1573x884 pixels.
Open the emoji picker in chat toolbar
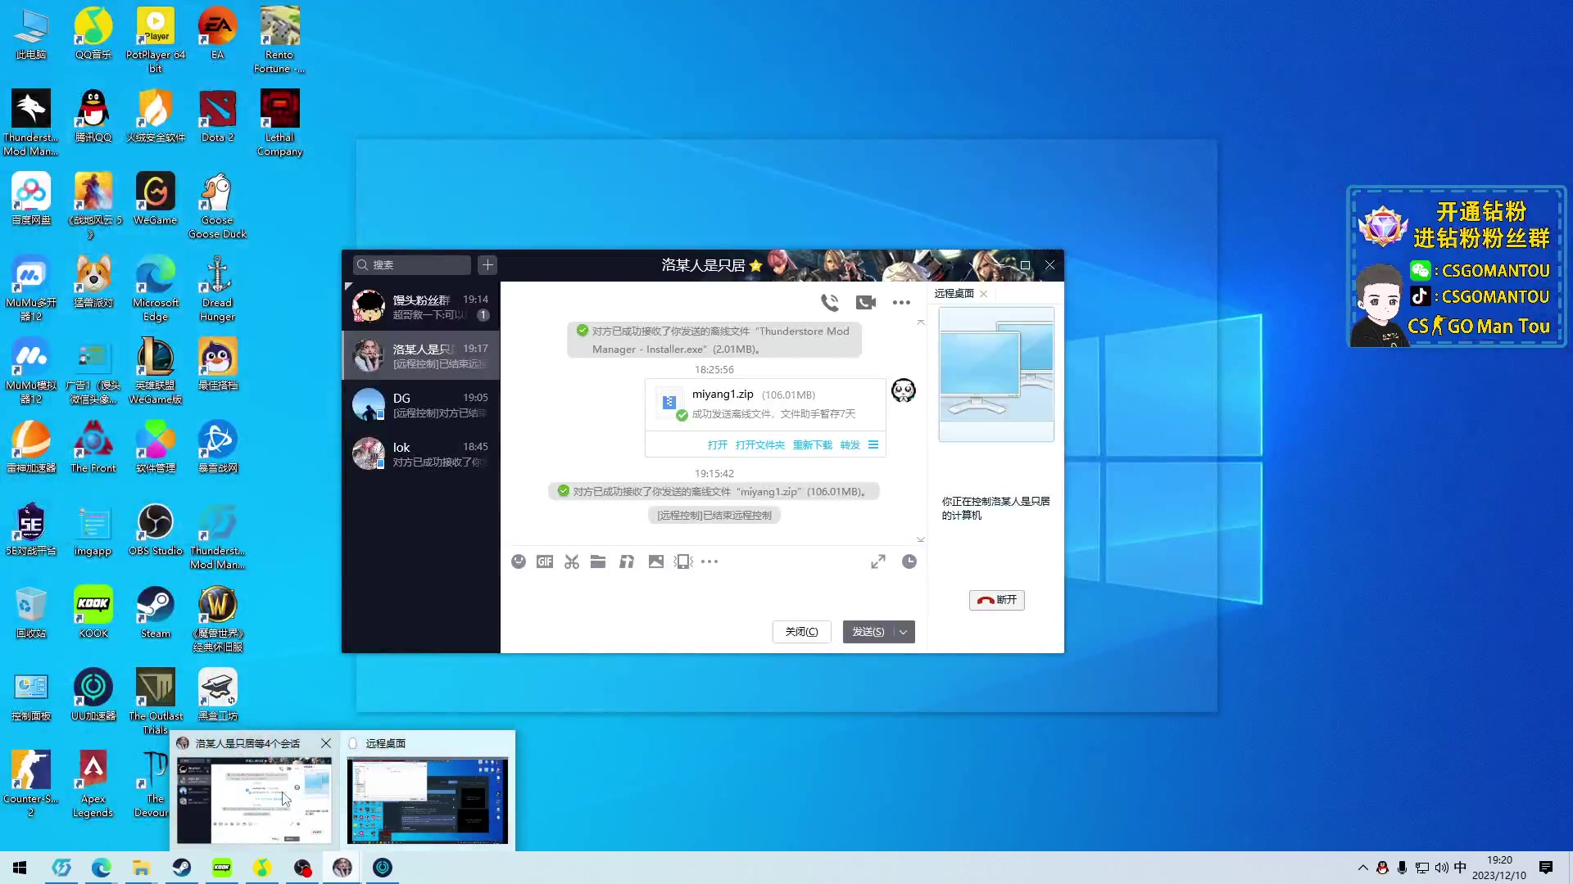pyautogui.click(x=519, y=562)
